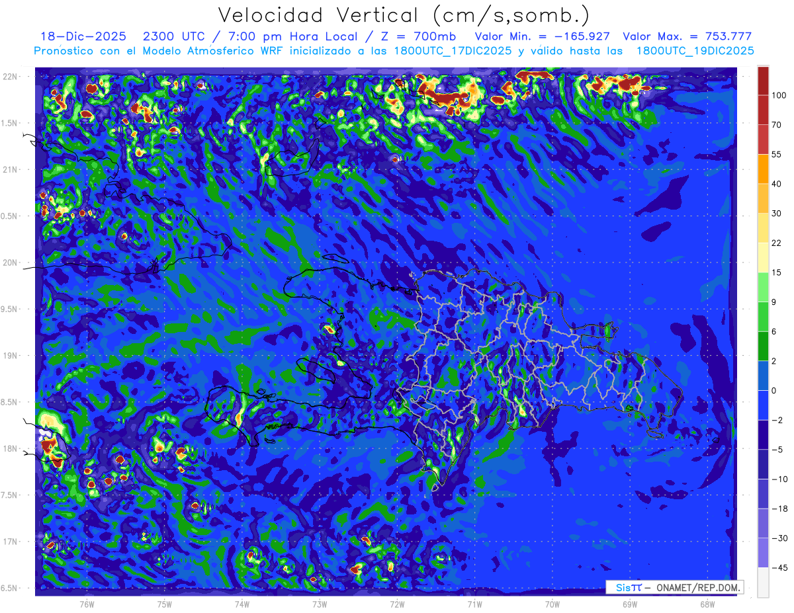Pick the pale yellow band between 15 and 22
The width and height of the screenshot is (794, 613).
coord(763,257)
